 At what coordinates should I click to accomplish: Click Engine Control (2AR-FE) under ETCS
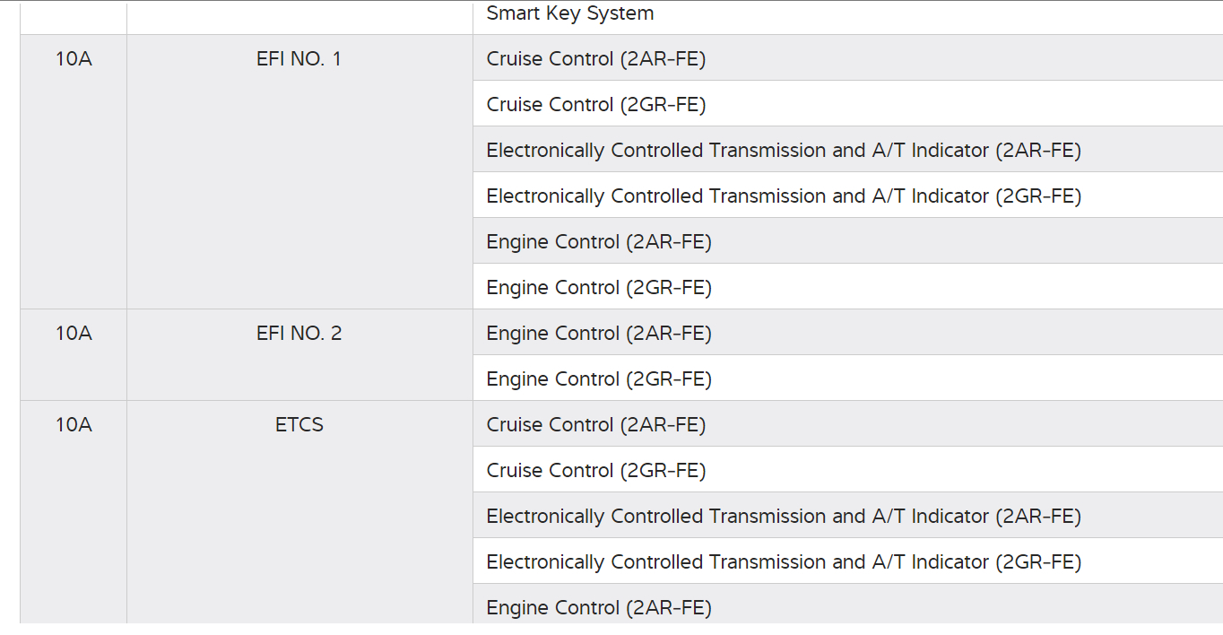[x=599, y=608]
